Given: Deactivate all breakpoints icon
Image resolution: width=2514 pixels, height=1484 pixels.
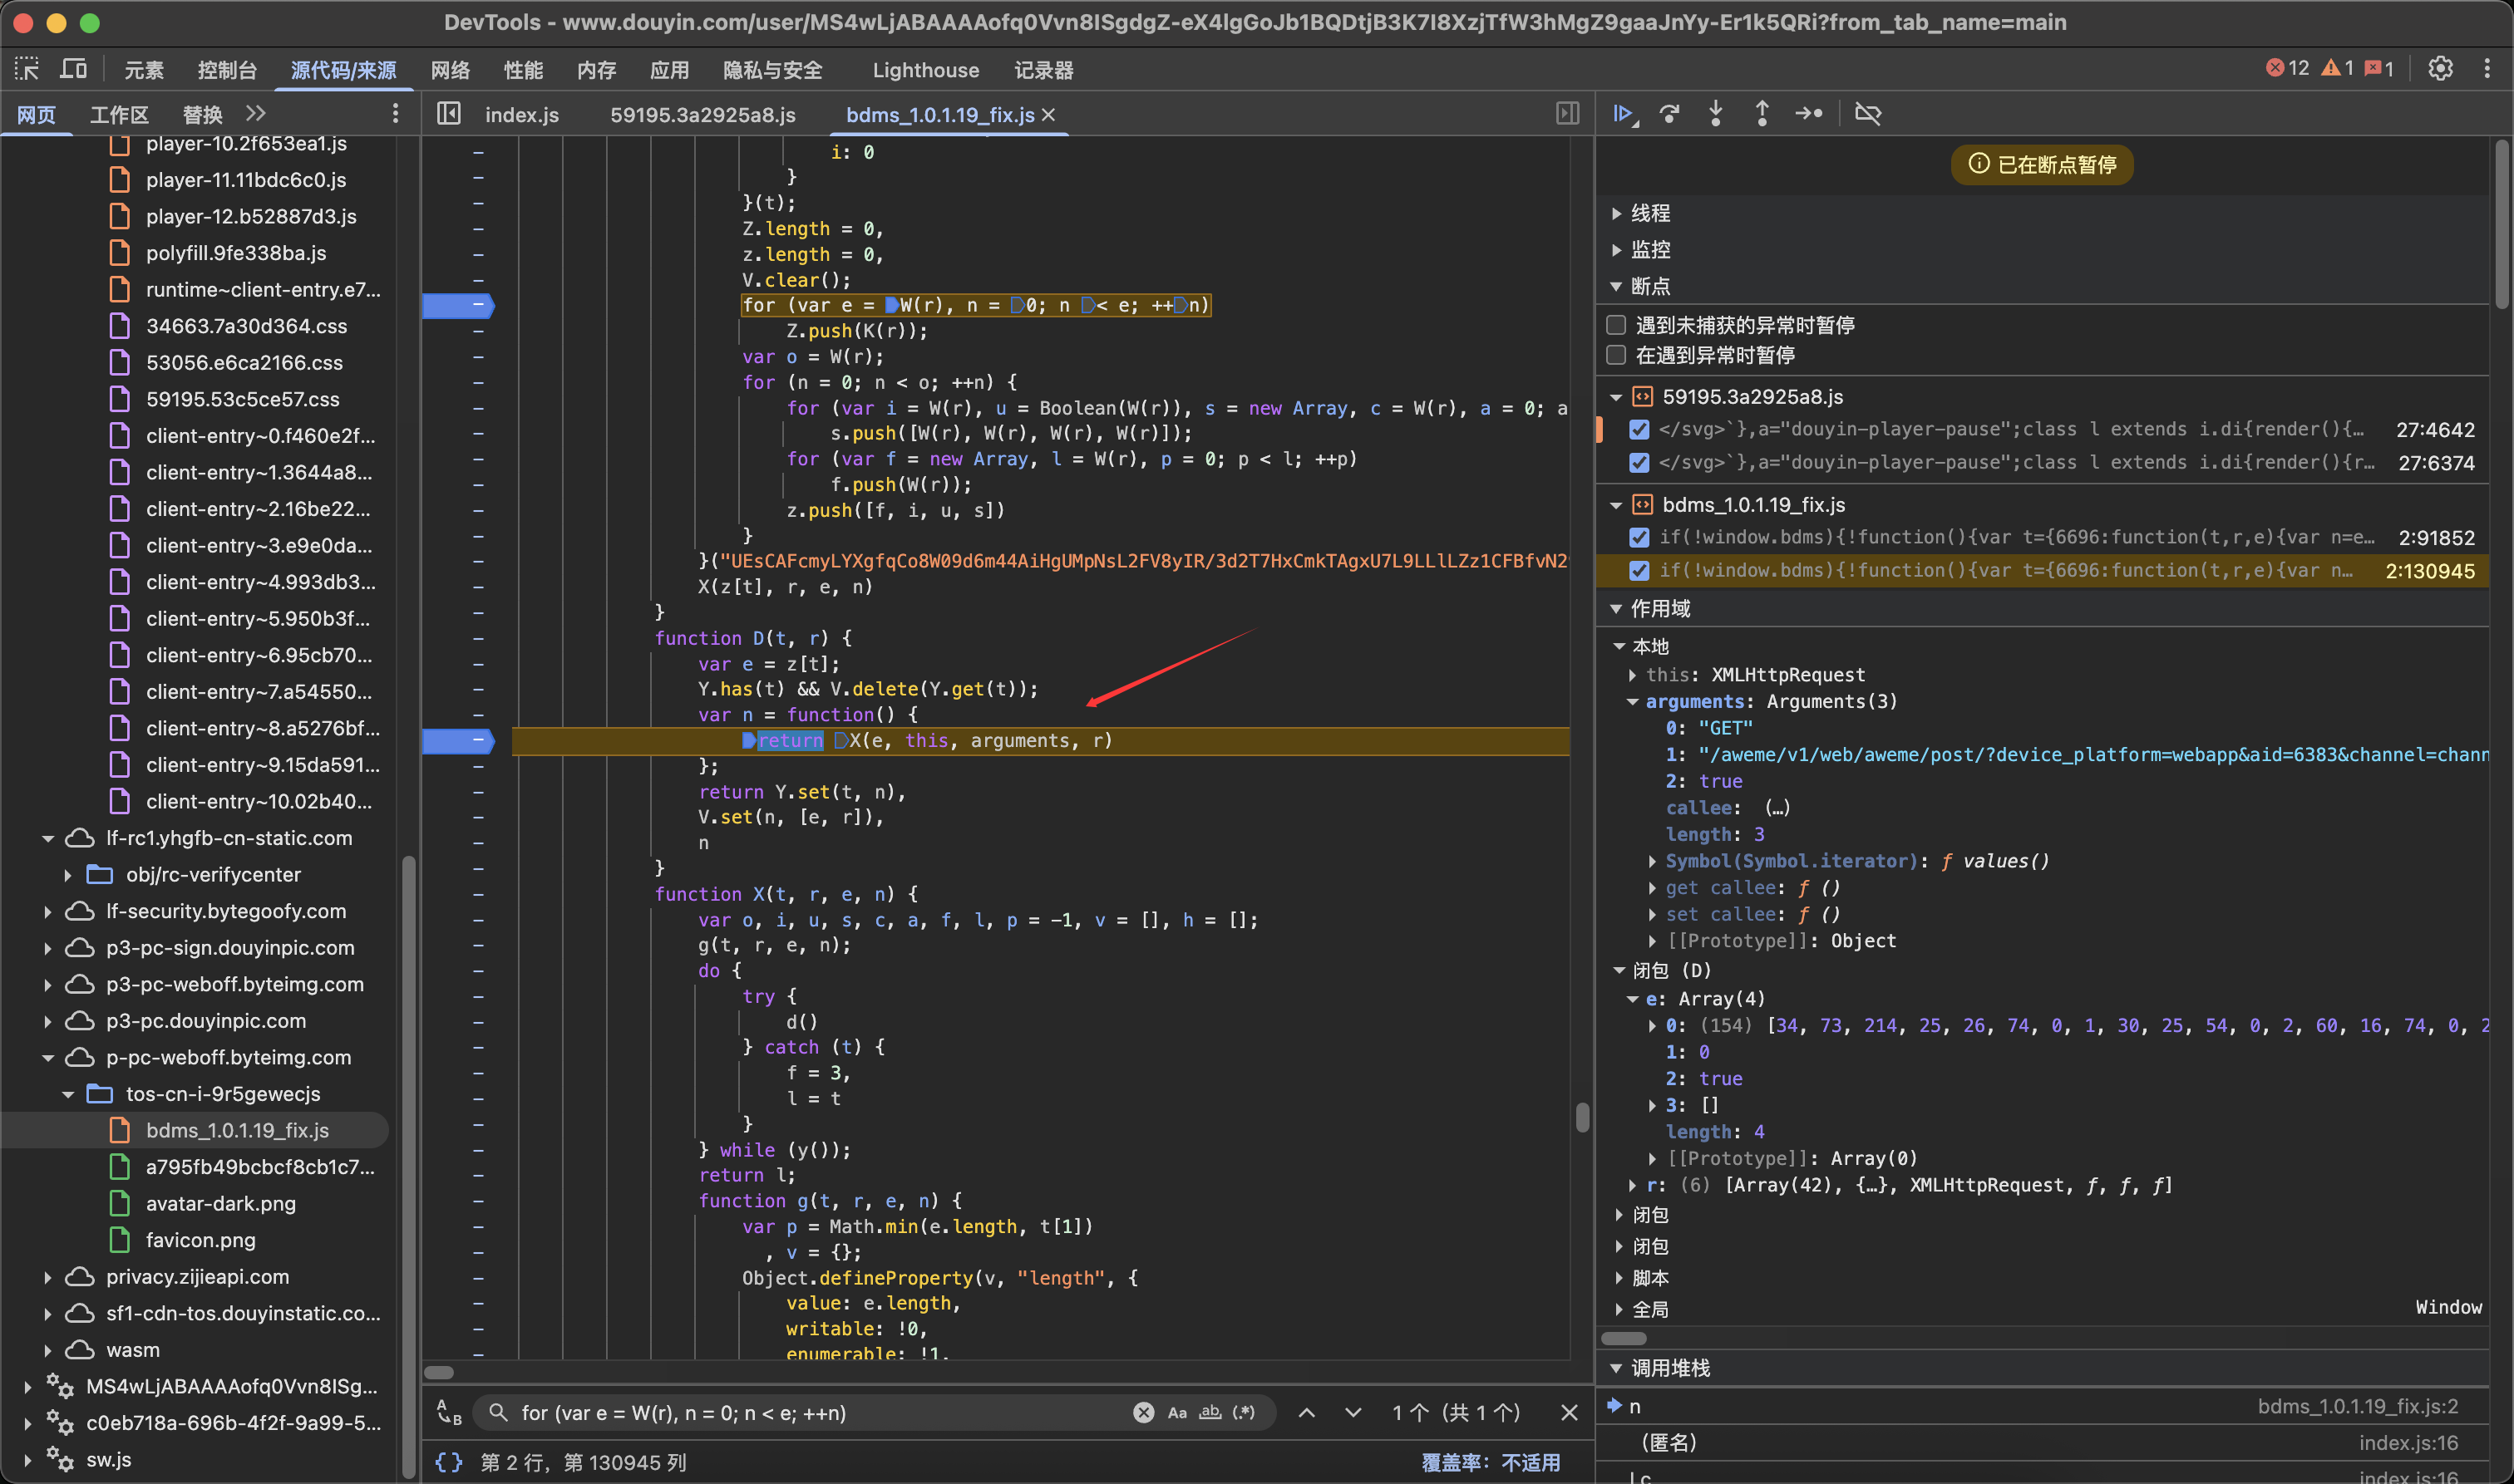Looking at the screenshot, I should pos(1868,114).
